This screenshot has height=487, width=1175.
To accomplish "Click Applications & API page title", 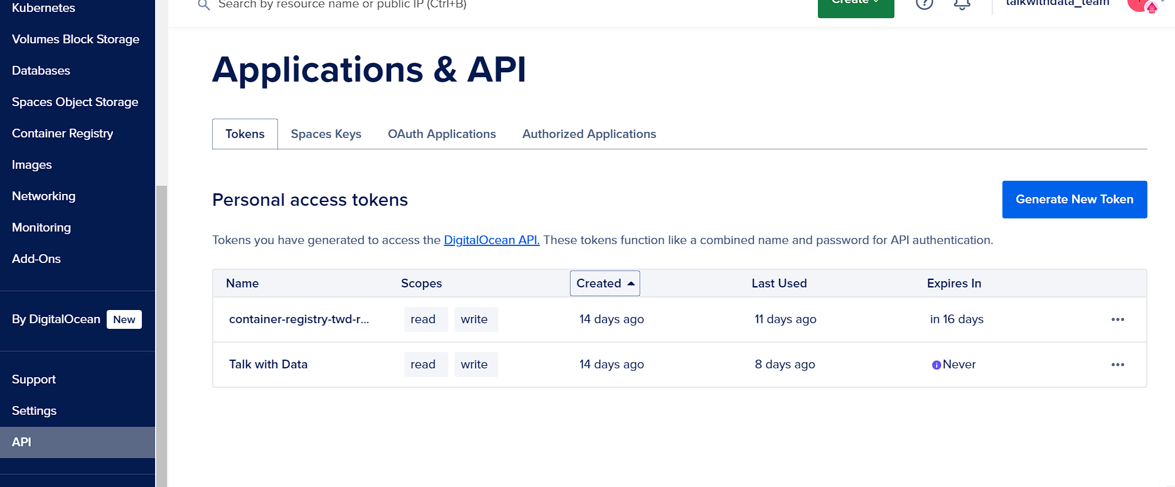I will coord(369,69).
